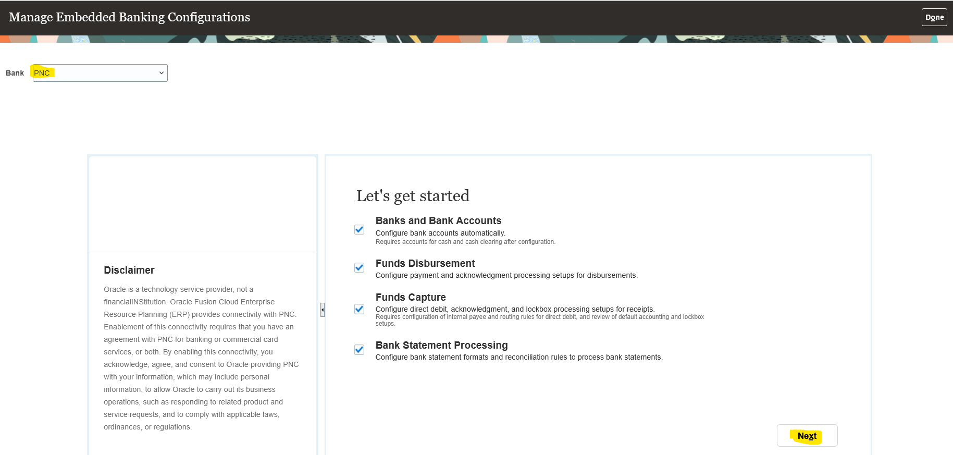Image resolution: width=953 pixels, height=455 pixels.
Task: Uncheck the Banks and Bank Accounts checkbox
Action: coord(359,229)
